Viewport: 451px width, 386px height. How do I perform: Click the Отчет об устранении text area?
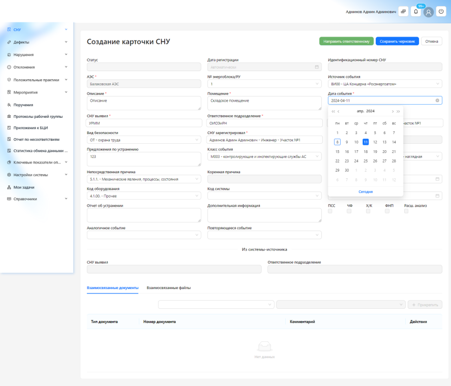tap(144, 215)
